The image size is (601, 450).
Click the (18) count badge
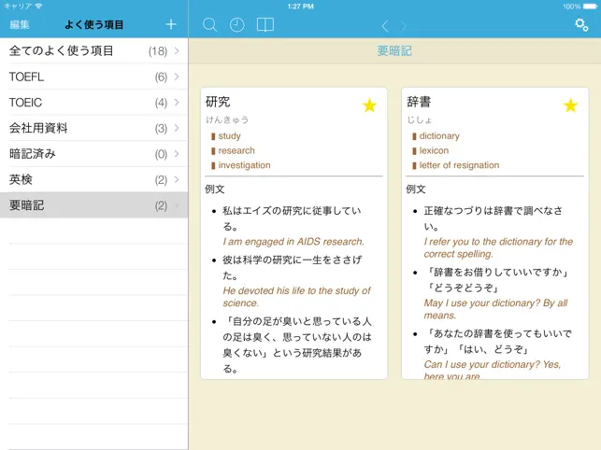pos(158,51)
